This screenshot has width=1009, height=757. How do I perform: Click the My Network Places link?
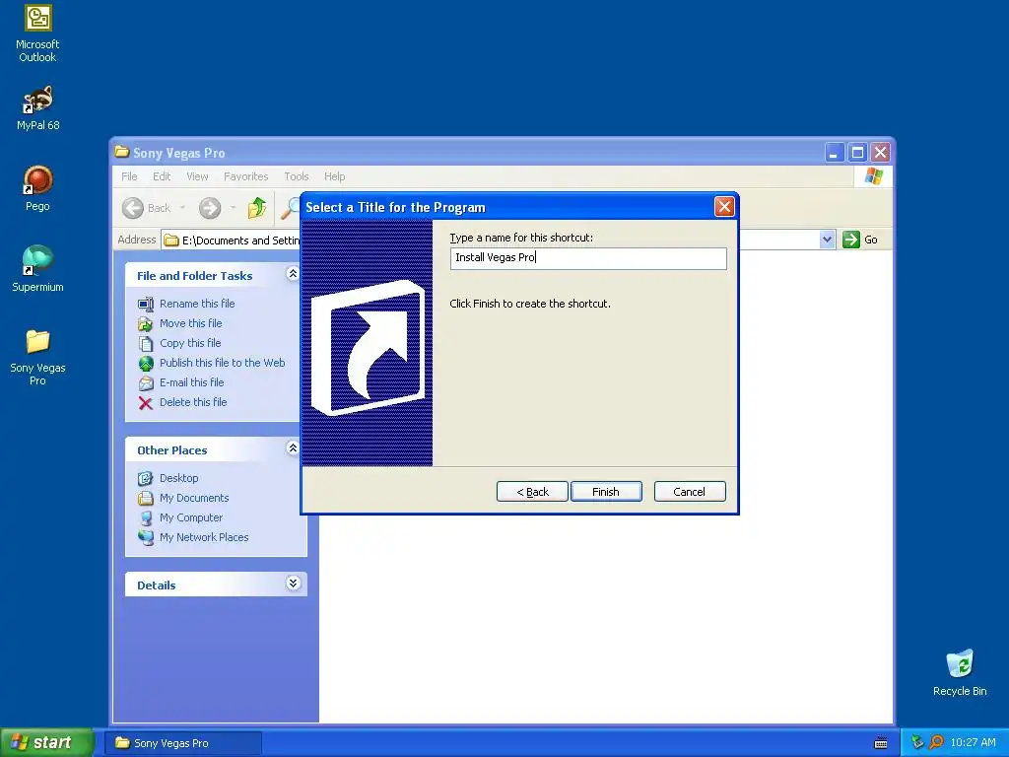[x=204, y=537]
